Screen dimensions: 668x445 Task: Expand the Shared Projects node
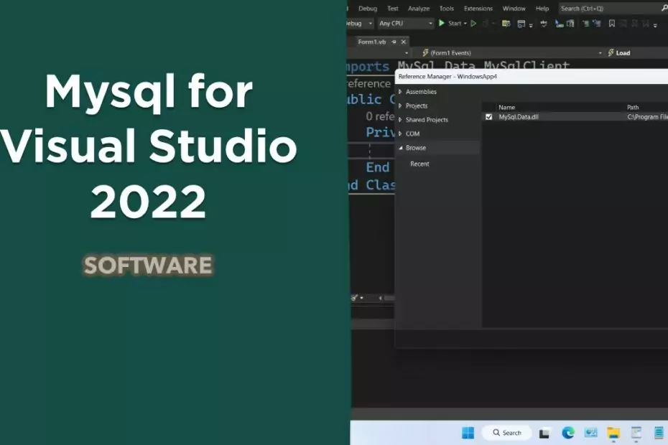(400, 120)
